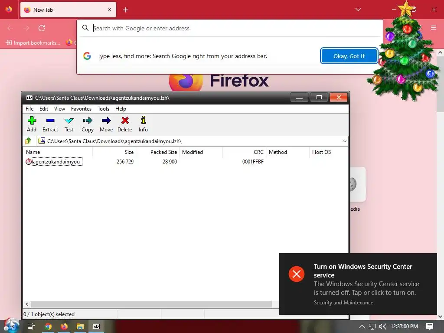The height and width of the screenshot is (333, 444).
Task: Open the Edit menu in 7-Zip
Action: 44,109
